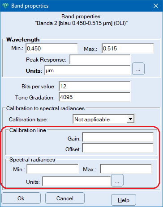Screen dimensions: 163x207
Task: Click the MiraMon app icon in title bar
Action: coord(5,6)
